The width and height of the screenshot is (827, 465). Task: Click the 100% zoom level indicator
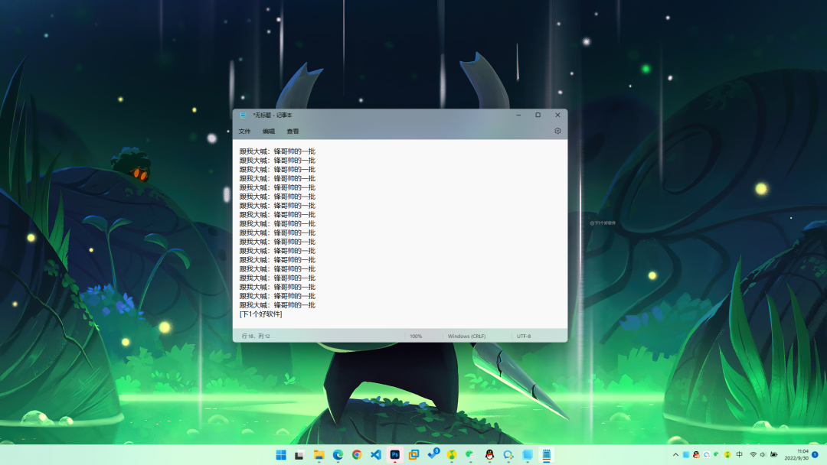pyautogui.click(x=414, y=335)
